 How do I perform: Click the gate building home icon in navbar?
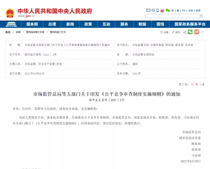pos(11,24)
